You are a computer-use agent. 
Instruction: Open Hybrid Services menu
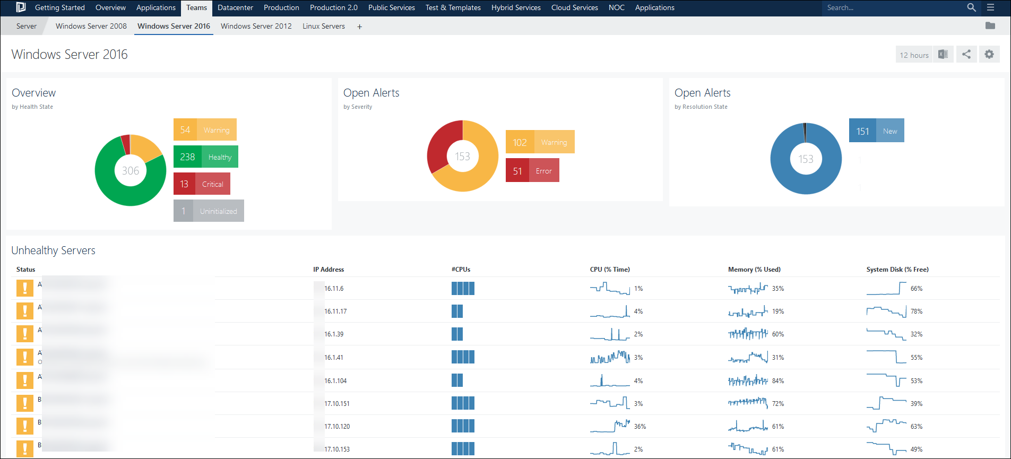(x=516, y=7)
